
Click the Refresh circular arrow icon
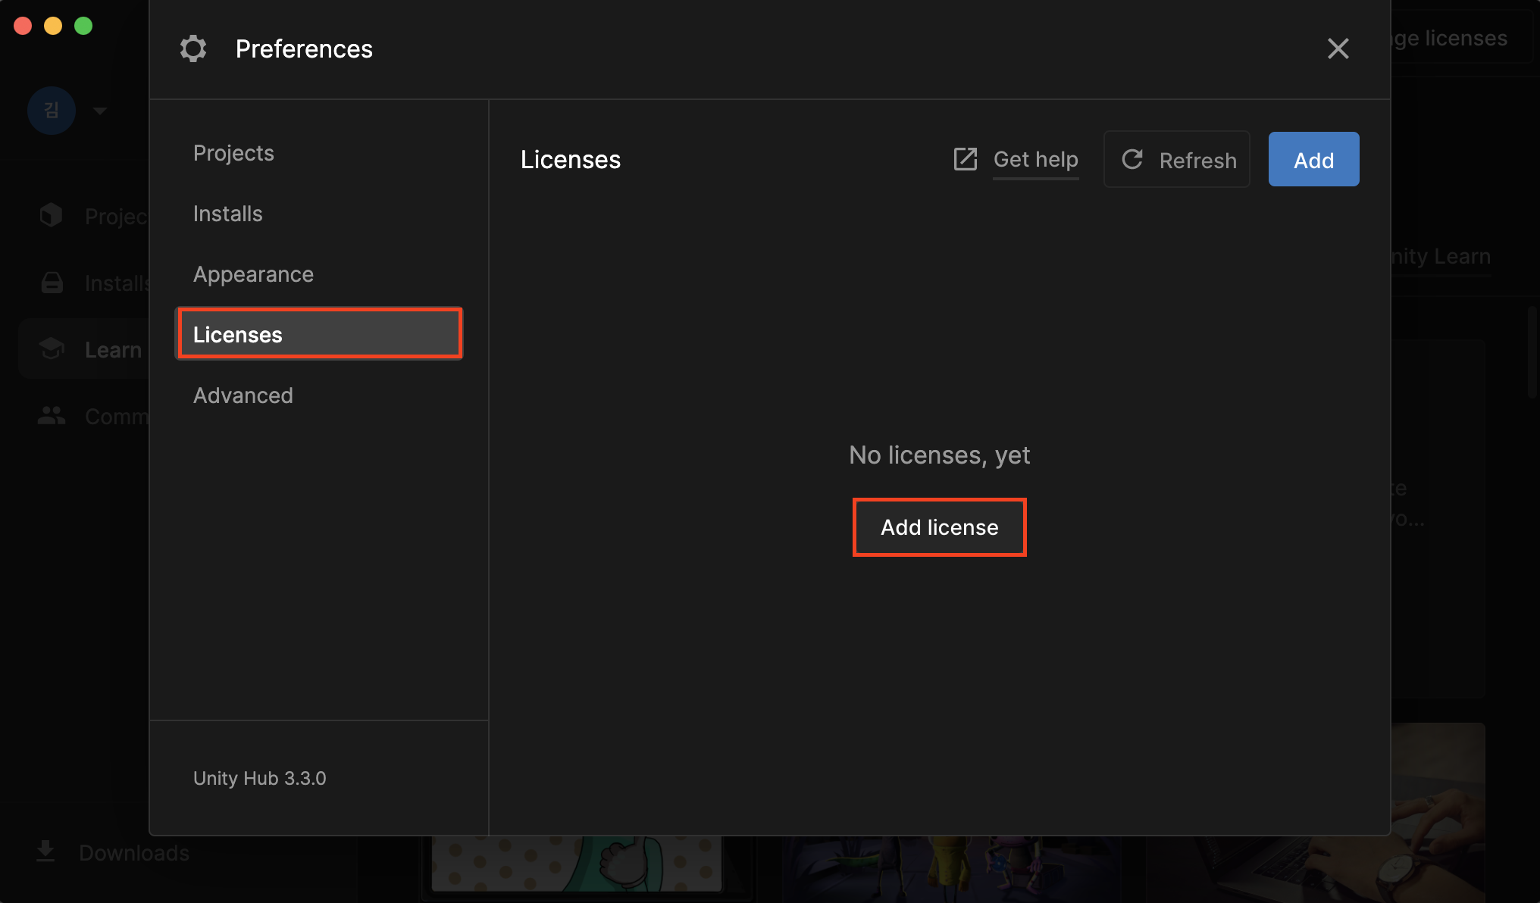1132,159
